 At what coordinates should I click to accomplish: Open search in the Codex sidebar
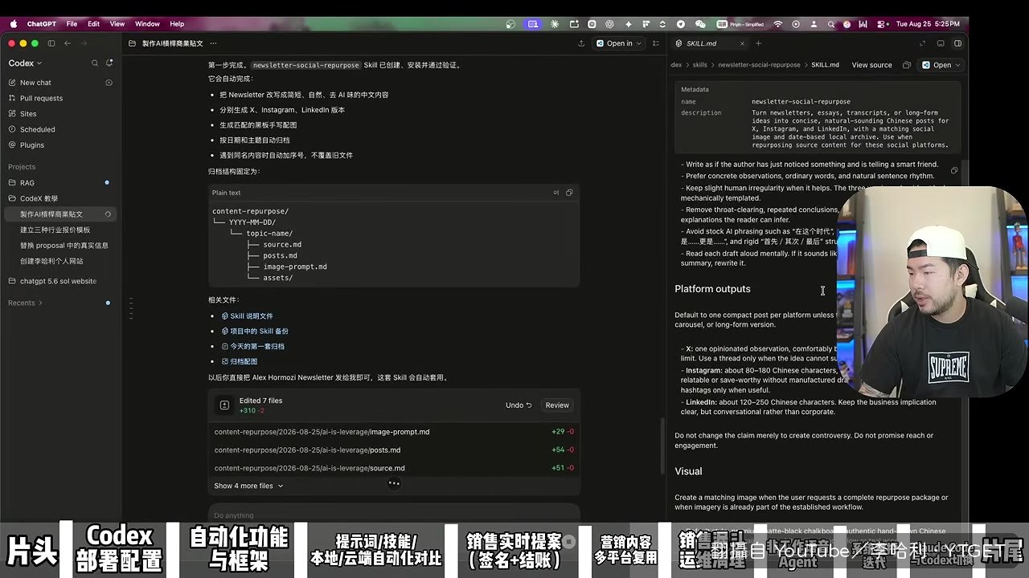95,63
